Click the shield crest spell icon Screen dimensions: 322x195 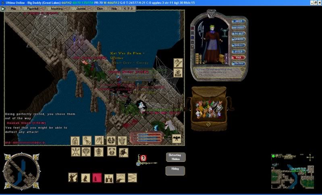[122, 140]
